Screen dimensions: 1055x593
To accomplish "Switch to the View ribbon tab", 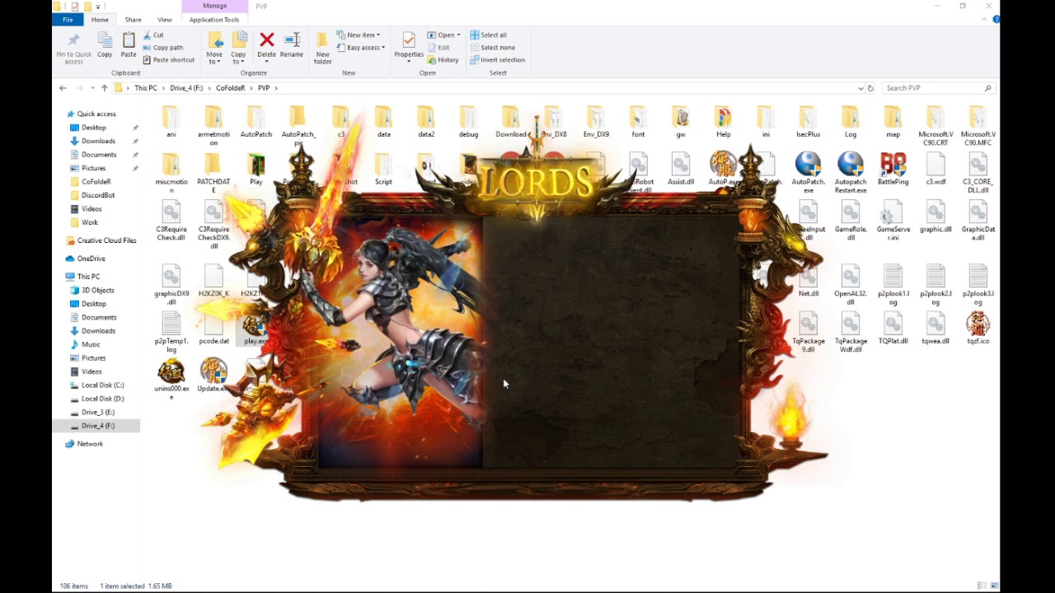I will (165, 20).
